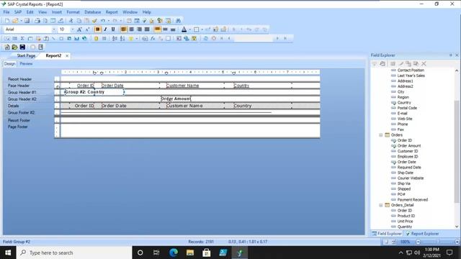
Task: Switch to the Design tab
Action: 9,64
